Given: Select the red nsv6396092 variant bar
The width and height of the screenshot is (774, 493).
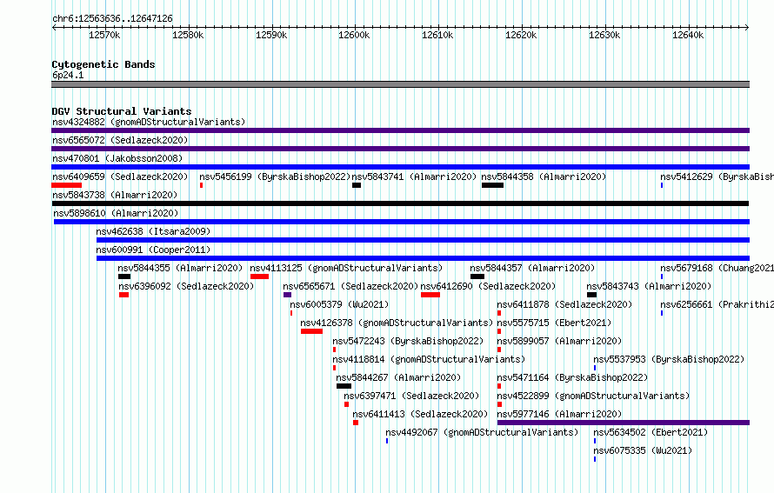Looking at the screenshot, I should point(123,295).
